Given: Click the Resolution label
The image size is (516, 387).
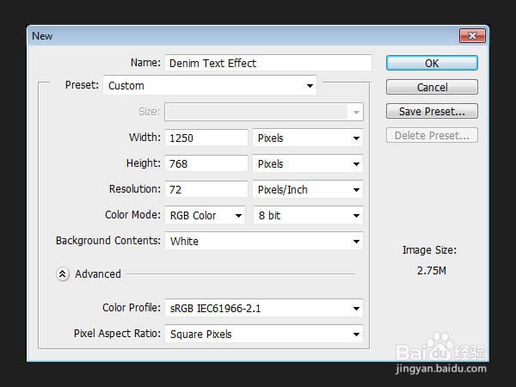Looking at the screenshot, I should coord(135,189).
